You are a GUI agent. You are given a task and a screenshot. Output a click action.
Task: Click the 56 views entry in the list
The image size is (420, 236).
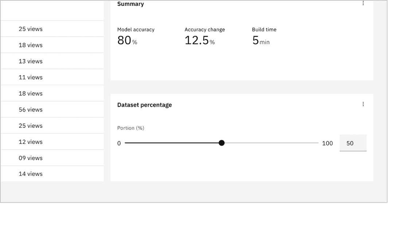pos(30,109)
